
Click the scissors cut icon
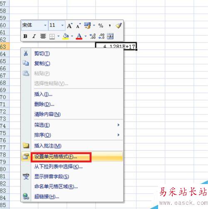[x=26, y=53]
